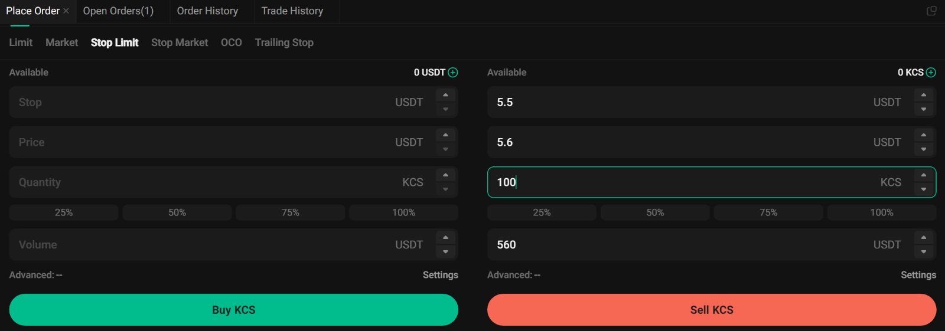Focus the buy Volume input field
The width and height of the screenshot is (945, 331).
[234, 245]
